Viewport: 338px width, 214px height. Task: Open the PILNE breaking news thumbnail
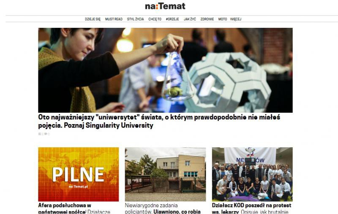(x=79, y=174)
